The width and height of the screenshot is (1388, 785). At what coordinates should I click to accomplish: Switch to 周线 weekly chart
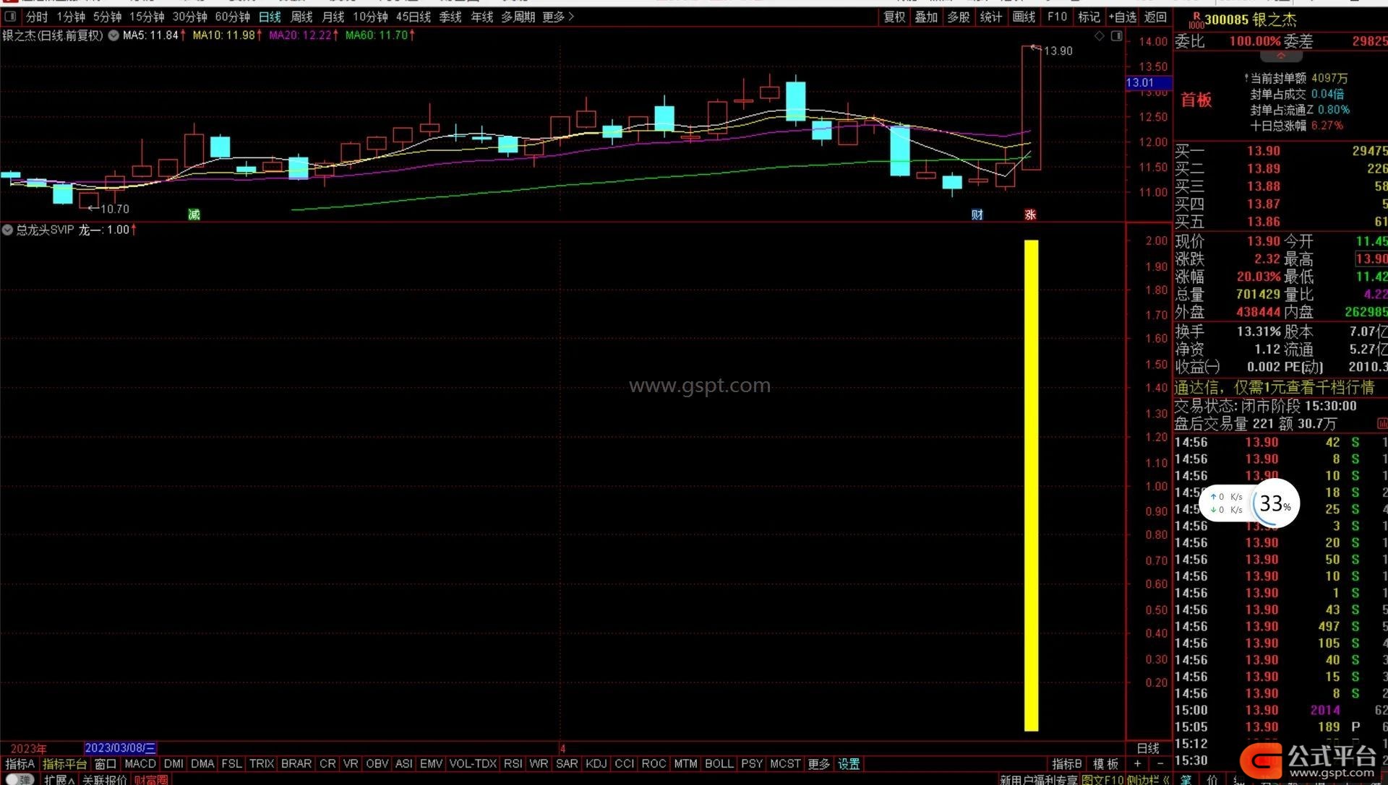[301, 17]
